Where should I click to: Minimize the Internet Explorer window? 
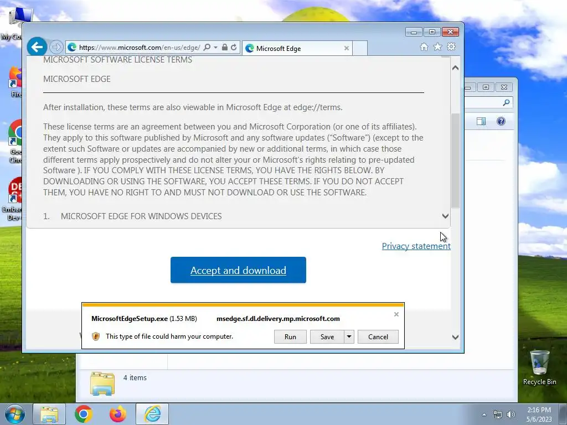click(414, 32)
